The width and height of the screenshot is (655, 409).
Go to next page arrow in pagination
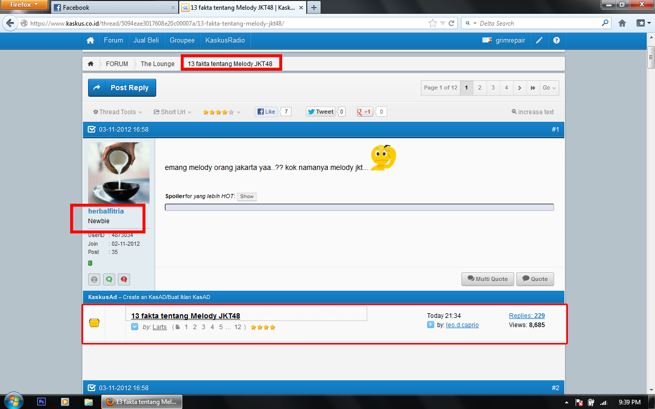pyautogui.click(x=519, y=88)
